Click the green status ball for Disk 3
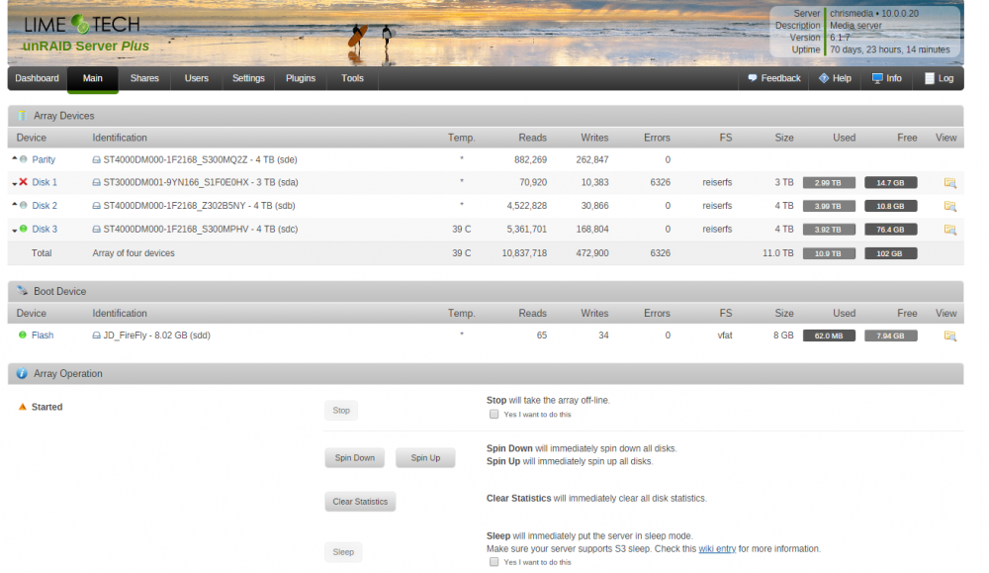 click(x=24, y=229)
